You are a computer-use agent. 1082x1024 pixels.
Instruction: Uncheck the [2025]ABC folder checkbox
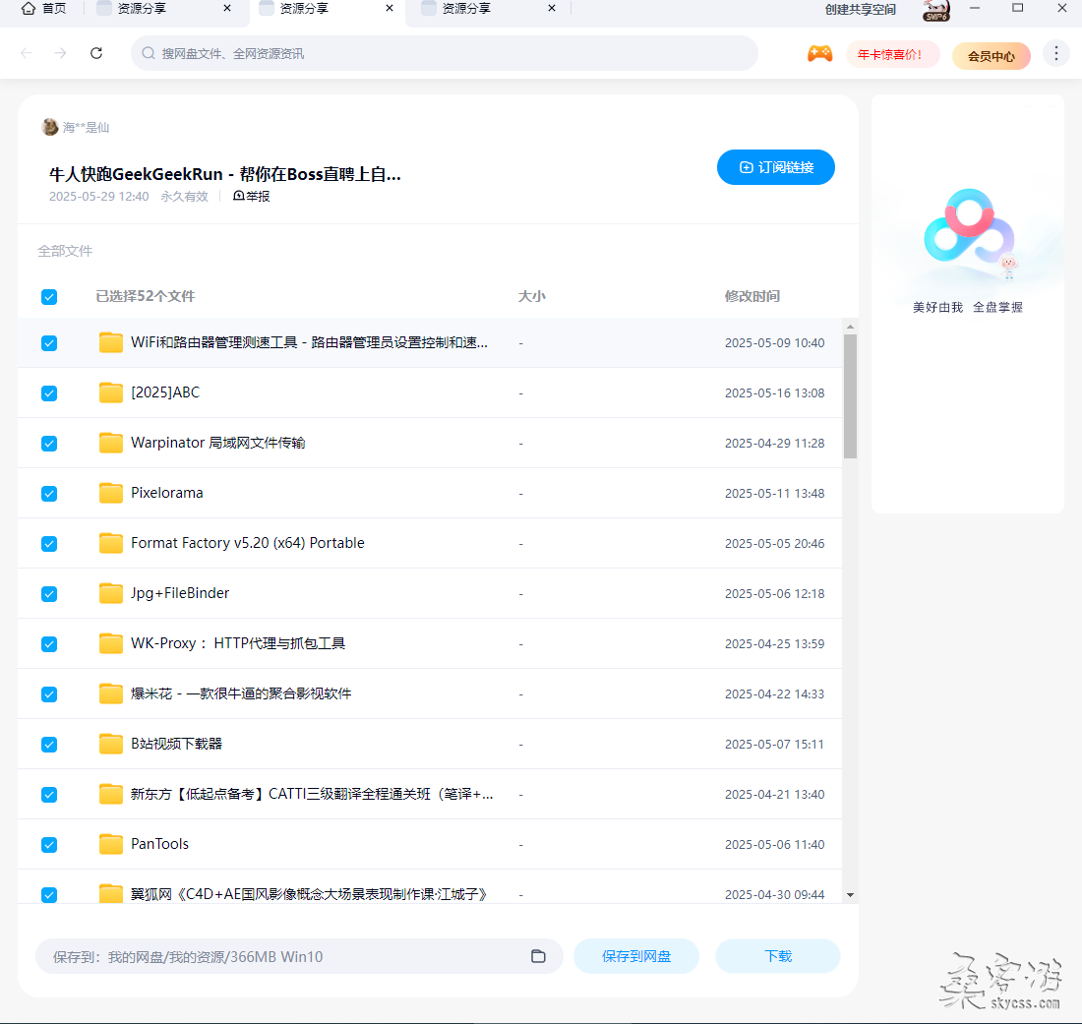[x=49, y=393]
